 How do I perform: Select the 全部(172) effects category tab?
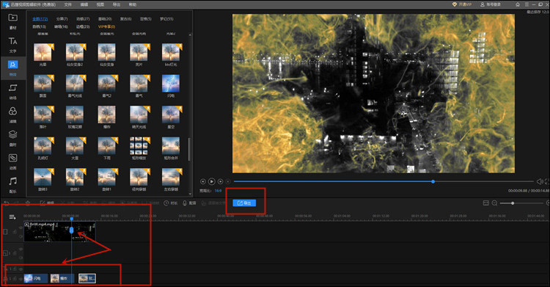(x=40, y=19)
